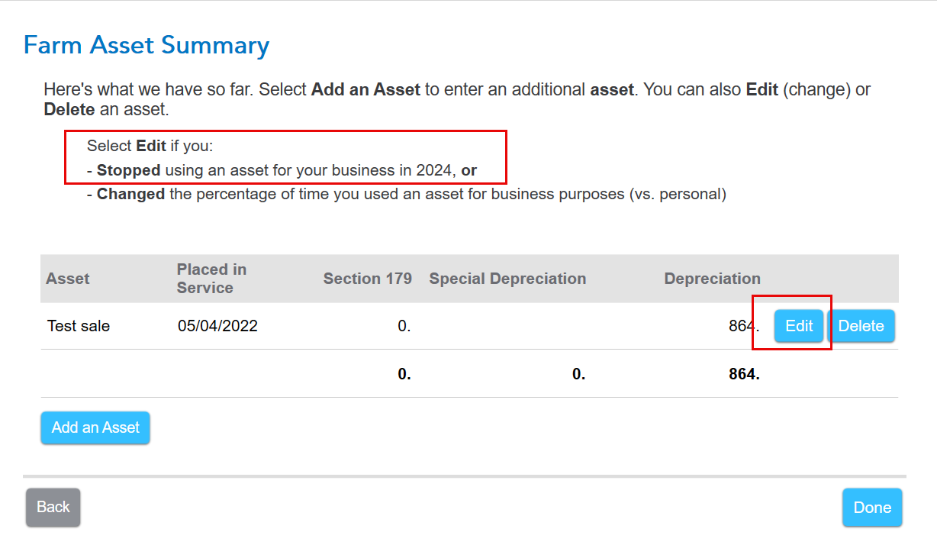937x545 pixels.
Task: Click the Section 179 column header
Action: 367,279
